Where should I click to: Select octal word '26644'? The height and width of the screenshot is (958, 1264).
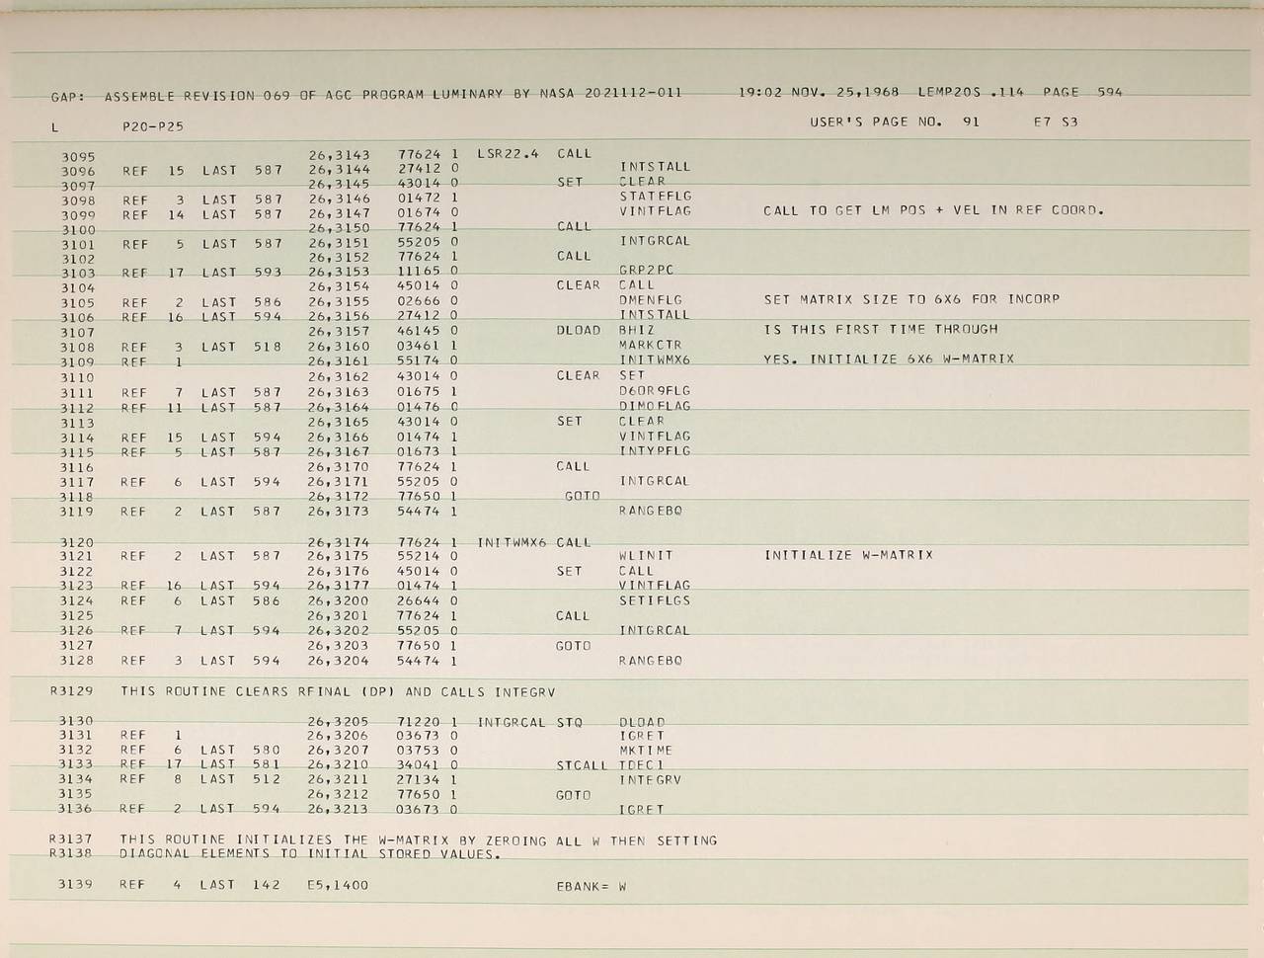(x=418, y=600)
